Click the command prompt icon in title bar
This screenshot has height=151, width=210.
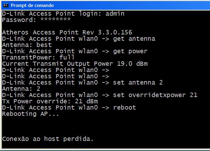[6, 5]
